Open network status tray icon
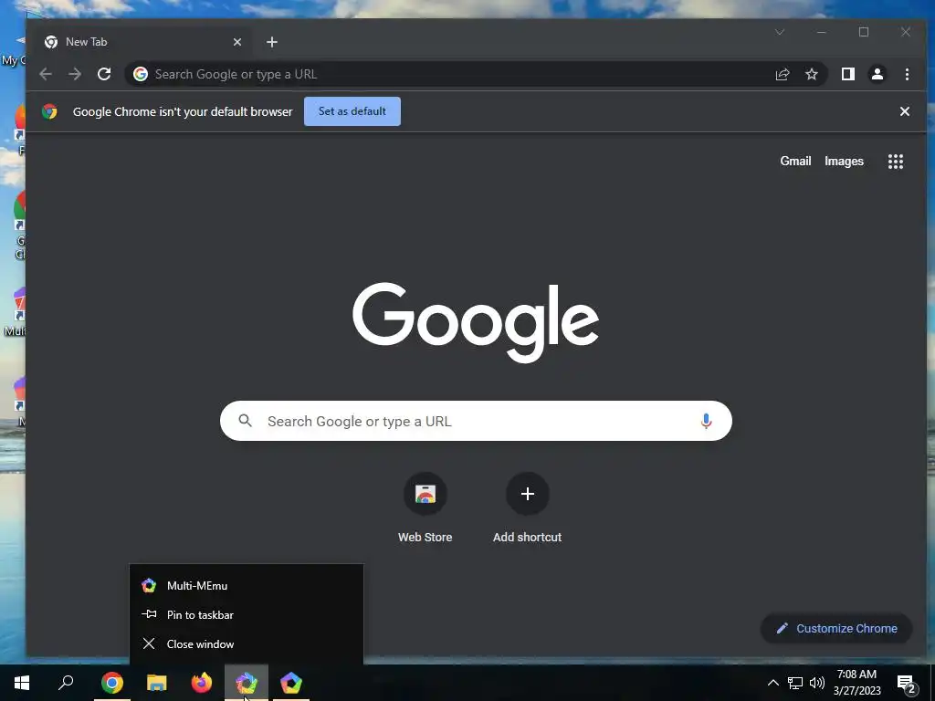 coord(795,683)
